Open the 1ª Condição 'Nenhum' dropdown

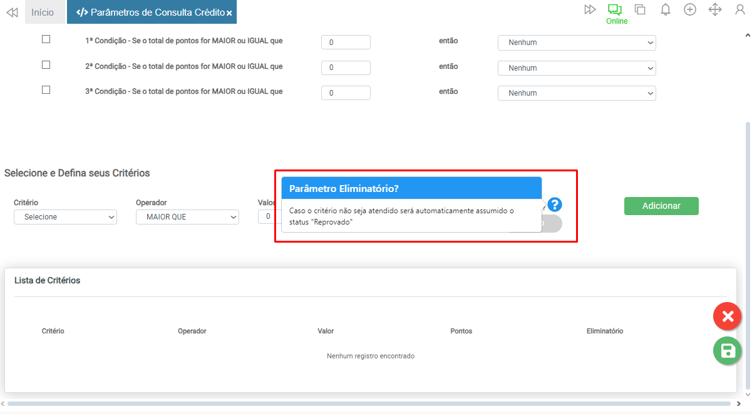coord(577,43)
